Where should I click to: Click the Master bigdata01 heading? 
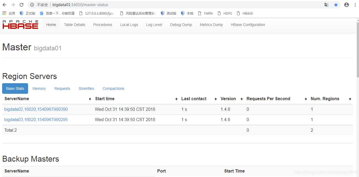(32, 47)
